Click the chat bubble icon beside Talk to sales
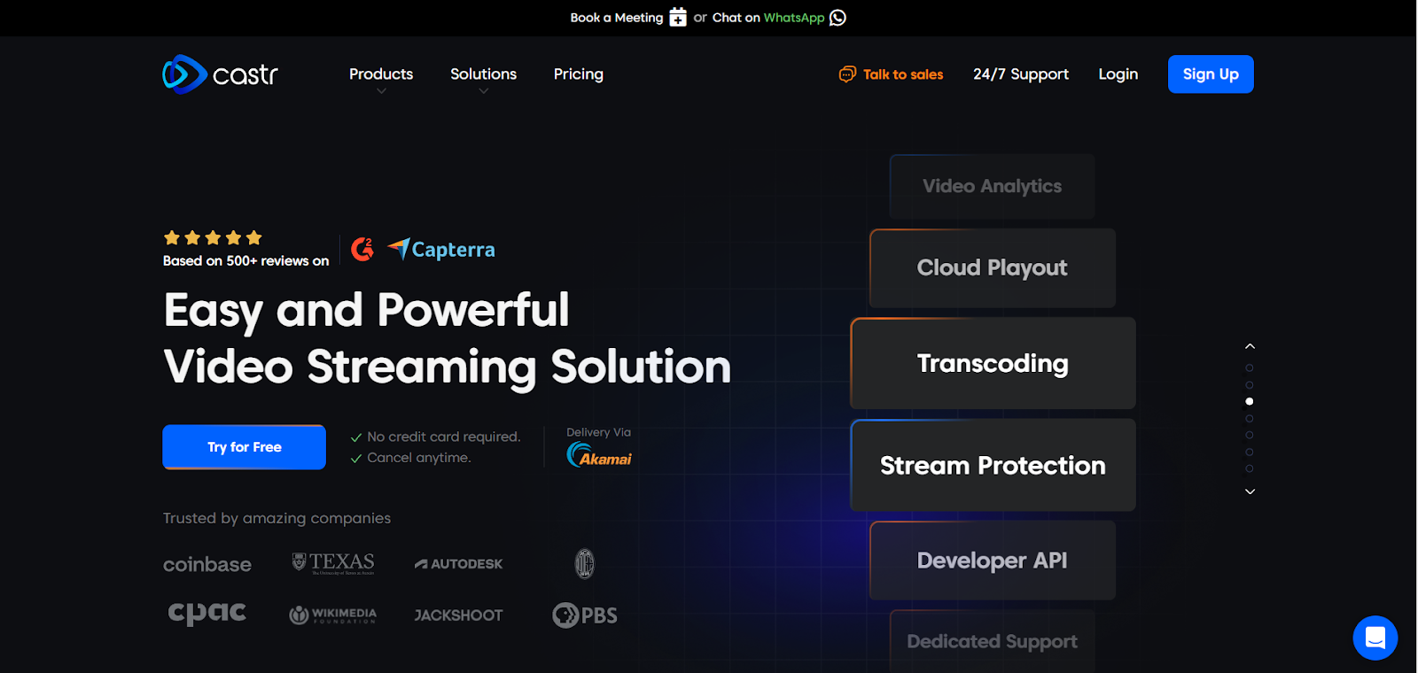1418x673 pixels. pyautogui.click(x=847, y=74)
